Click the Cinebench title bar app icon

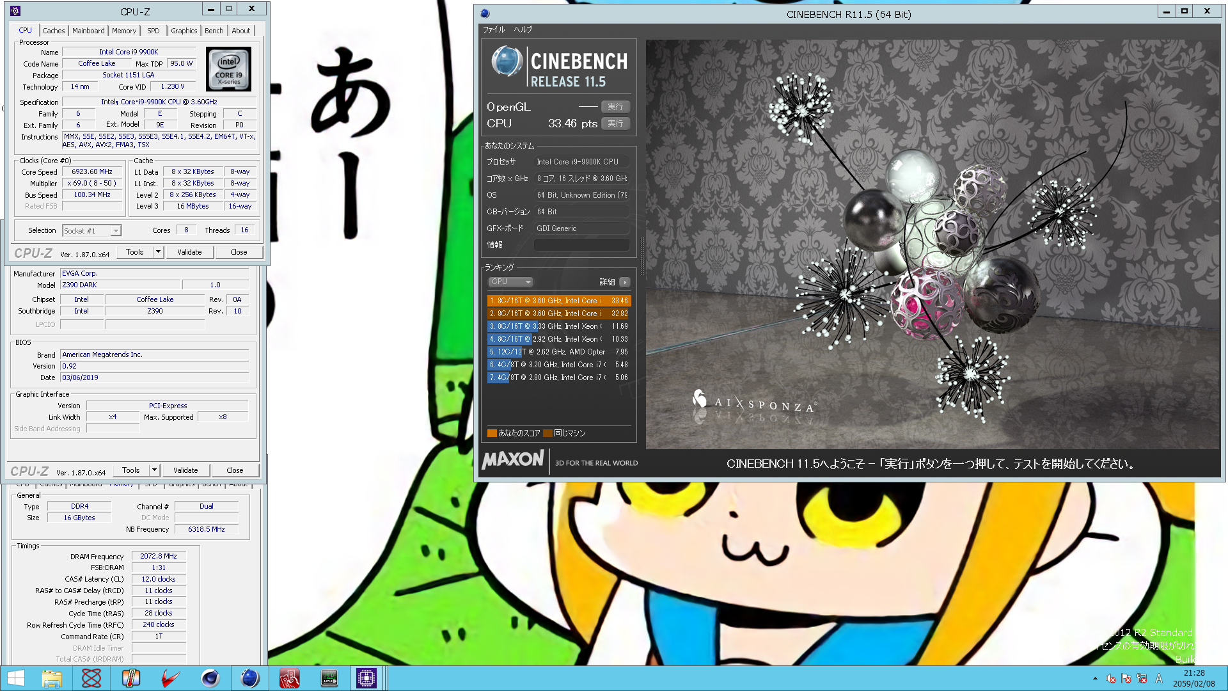click(485, 13)
